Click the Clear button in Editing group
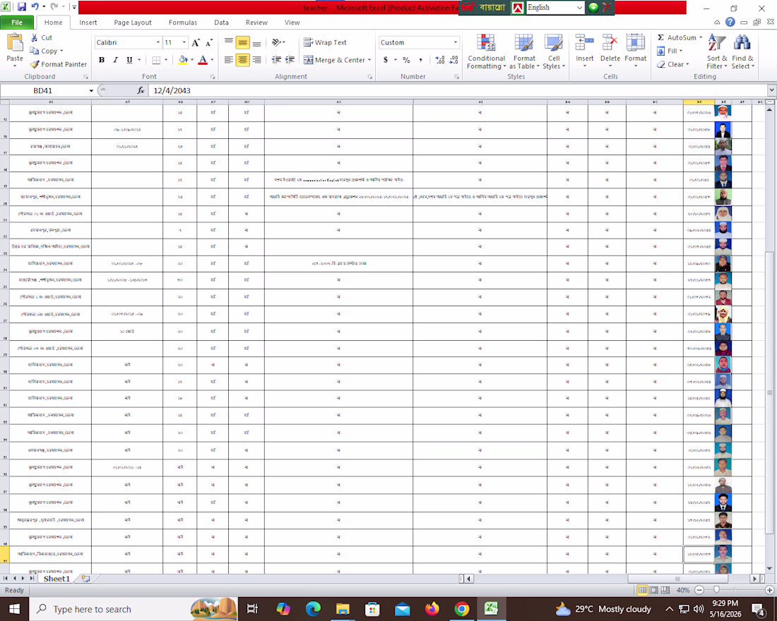Screen dimensions: 777x621 click(x=673, y=64)
